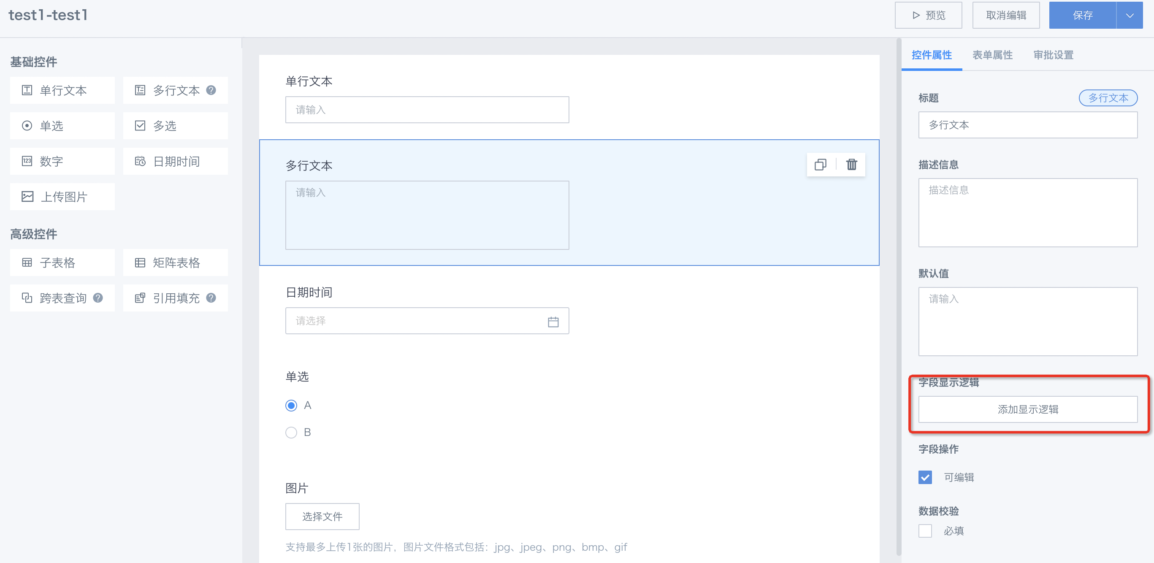Click the test1-test1 form title
This screenshot has width=1154, height=563.
(48, 15)
